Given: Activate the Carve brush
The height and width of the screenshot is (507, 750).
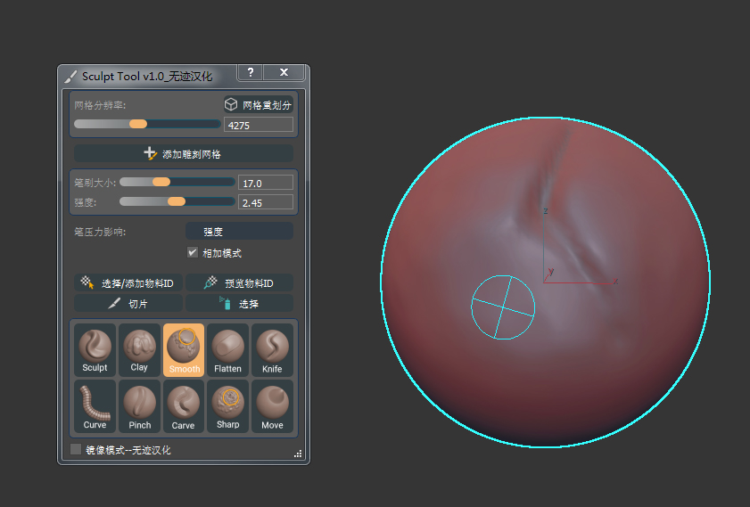Looking at the screenshot, I should click(x=184, y=406).
